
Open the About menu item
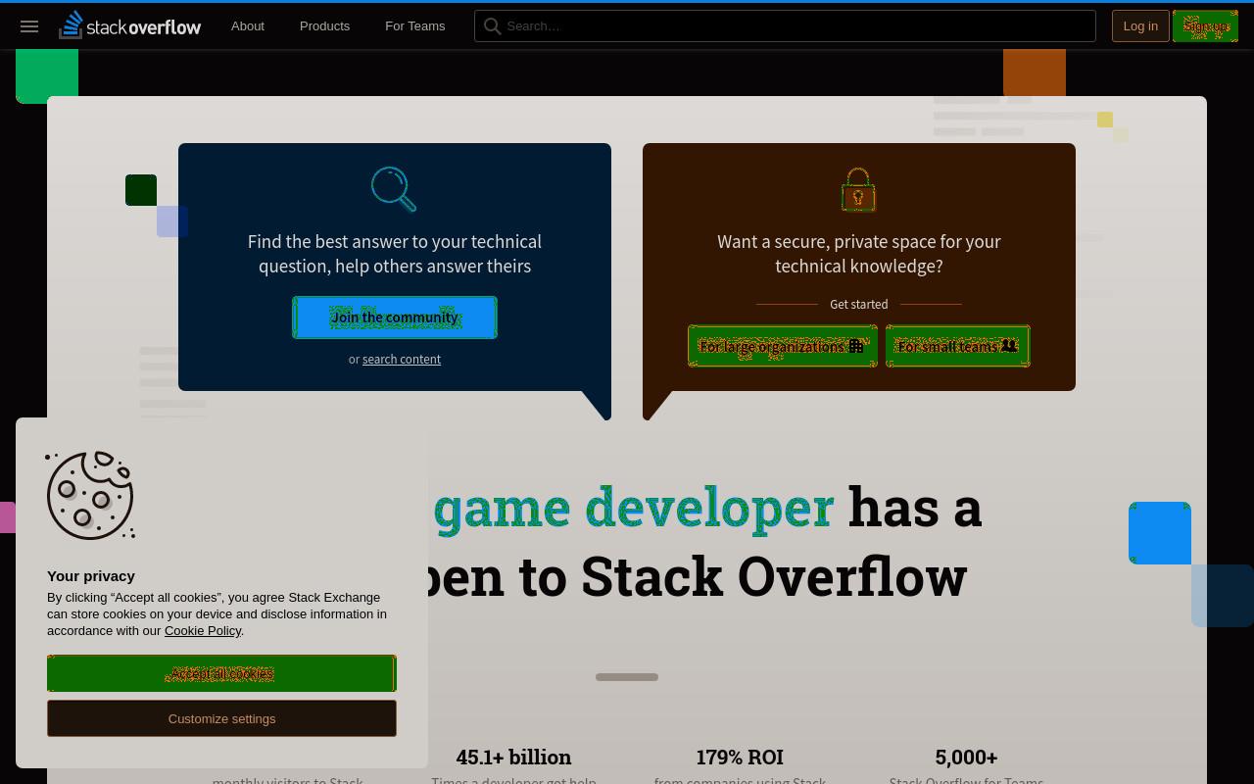coord(248,26)
